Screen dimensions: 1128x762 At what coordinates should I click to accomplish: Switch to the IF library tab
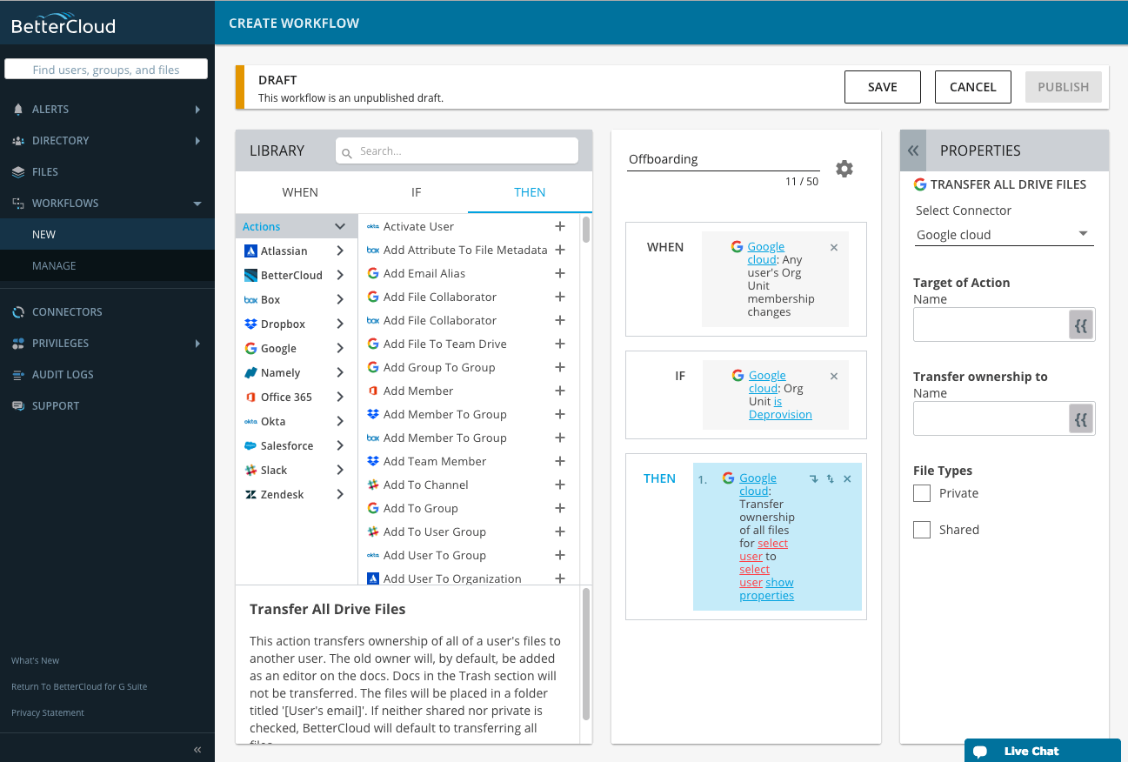point(416,192)
